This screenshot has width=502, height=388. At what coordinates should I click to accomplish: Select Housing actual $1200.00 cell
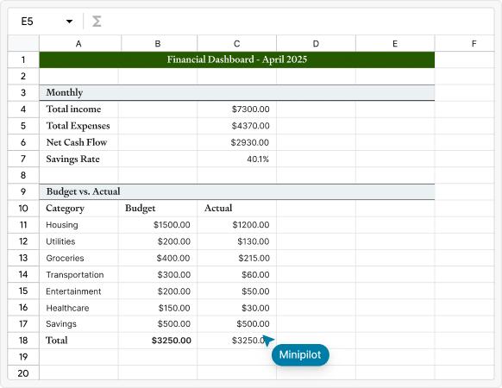click(237, 225)
